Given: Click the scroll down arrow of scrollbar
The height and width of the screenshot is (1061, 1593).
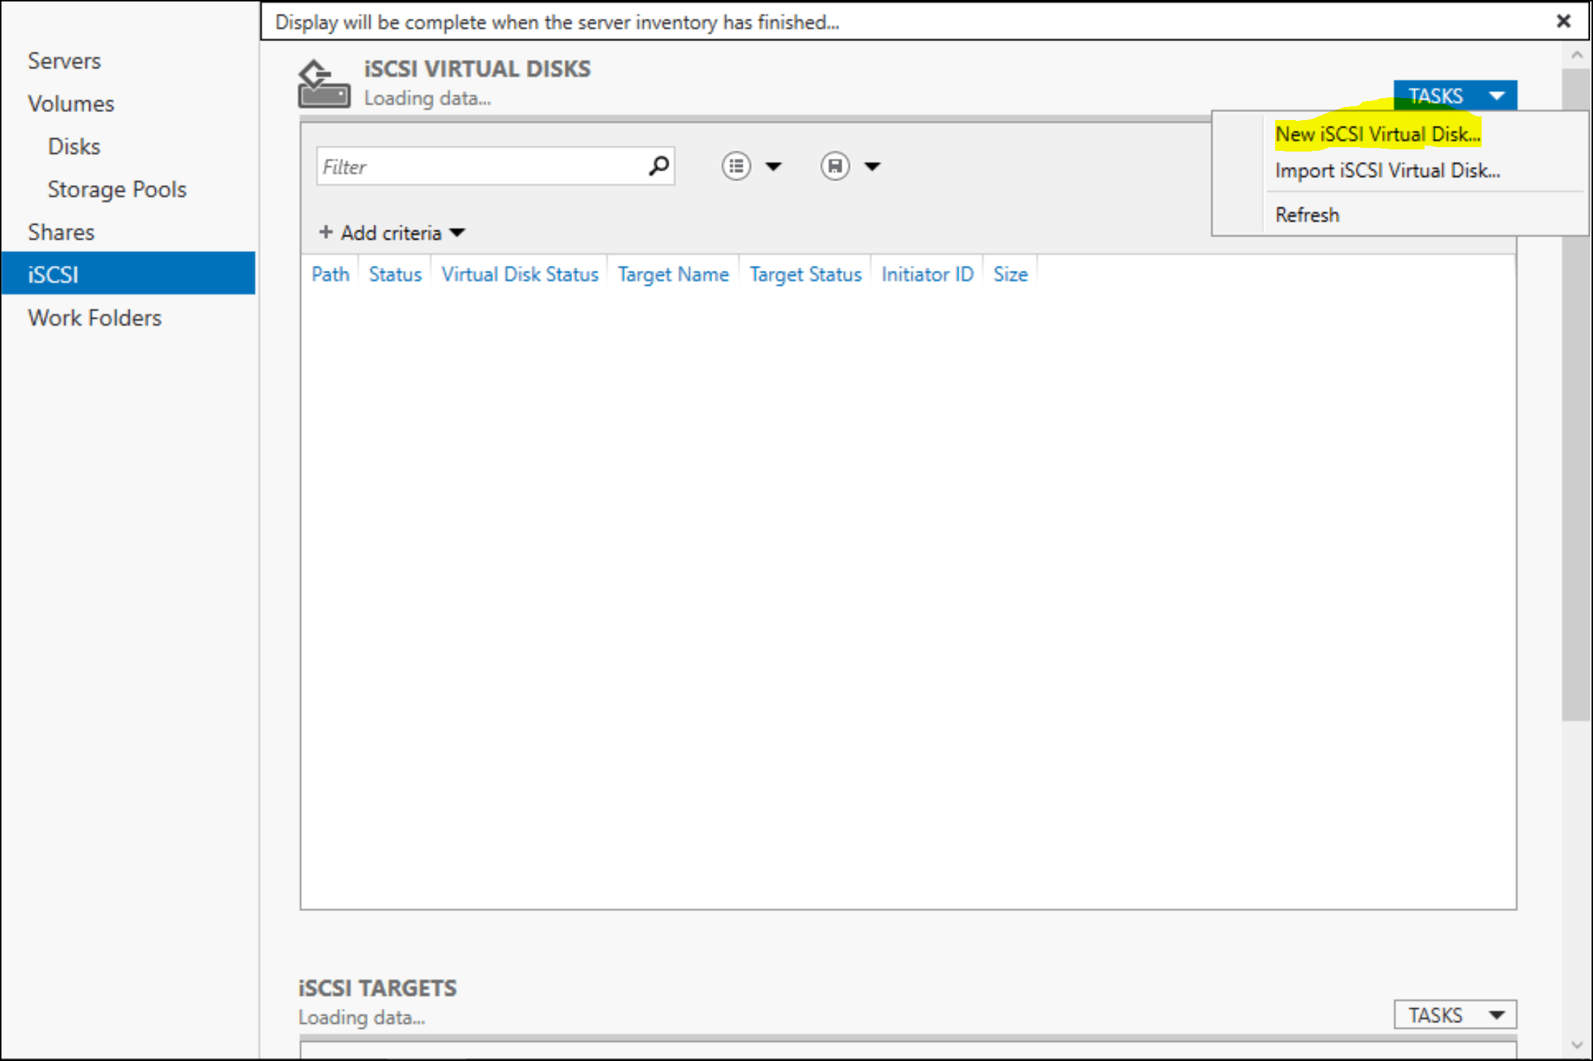Looking at the screenshot, I should click(1576, 1046).
